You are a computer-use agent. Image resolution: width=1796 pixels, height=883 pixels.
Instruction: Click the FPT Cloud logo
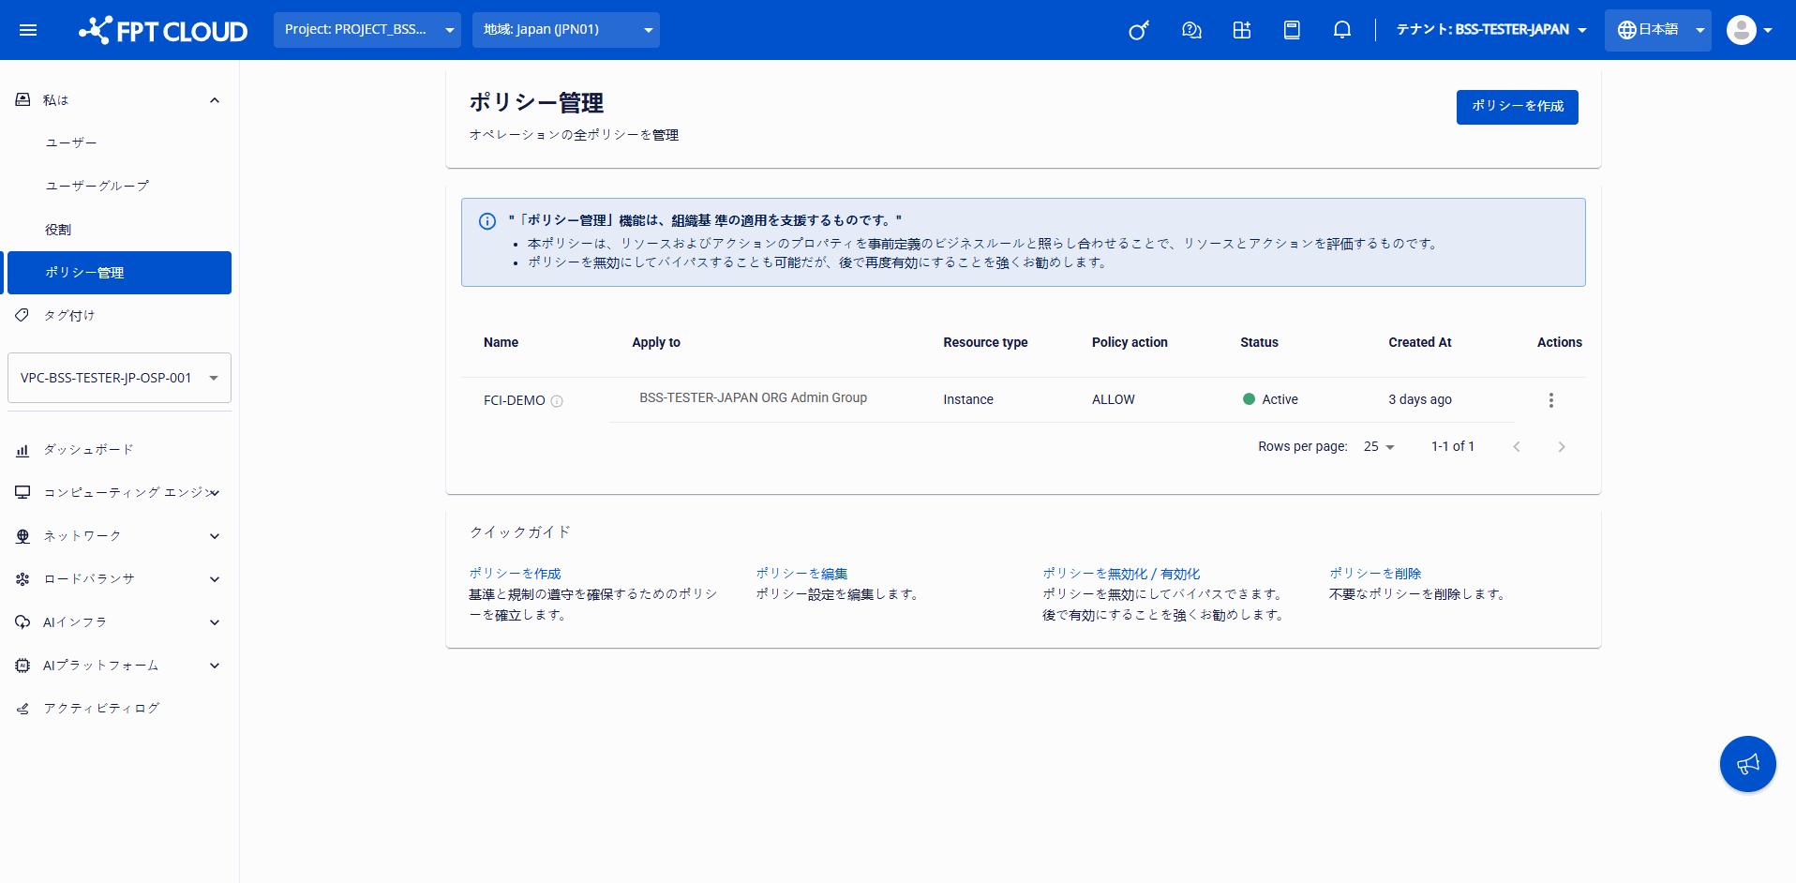click(163, 30)
